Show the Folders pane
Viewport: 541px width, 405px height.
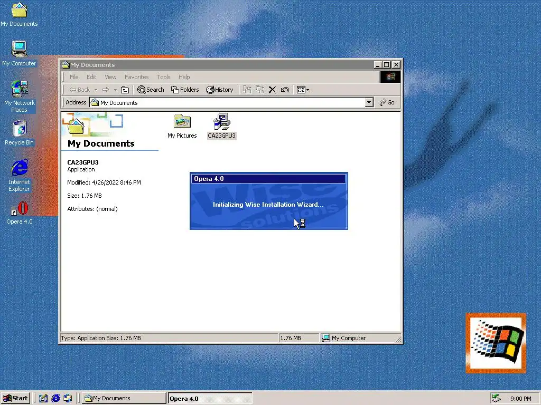(x=185, y=90)
